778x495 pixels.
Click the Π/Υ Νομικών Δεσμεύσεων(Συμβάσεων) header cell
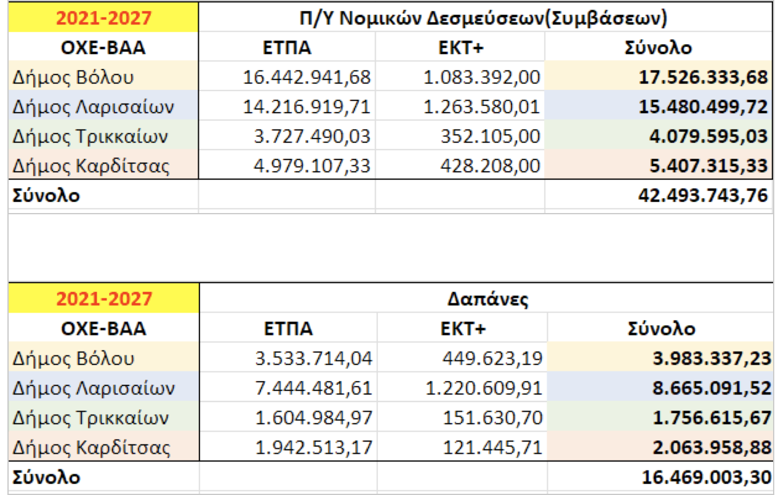[486, 18]
